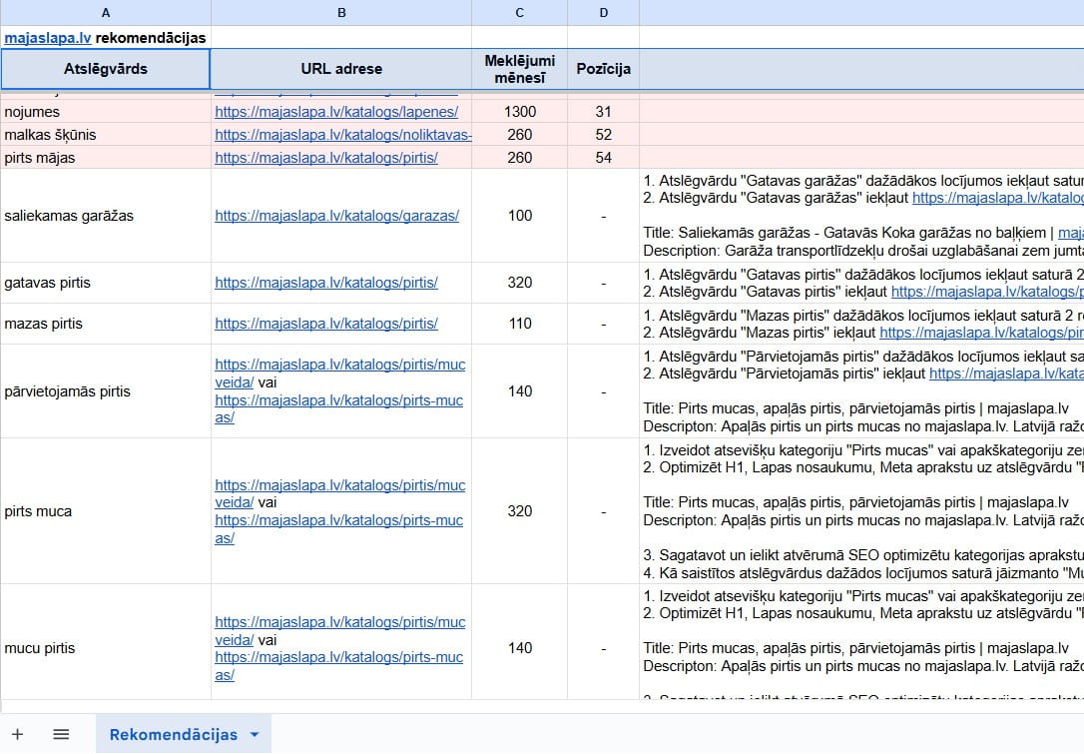Open the Rekomendācijas tab dropdown arrow
This screenshot has height=754, width=1084.
(255, 735)
